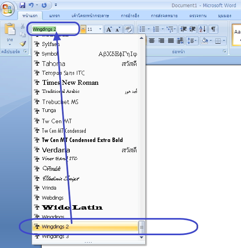Open line spacing options
Viewport: 241px width, 248px height.
pos(192,41)
